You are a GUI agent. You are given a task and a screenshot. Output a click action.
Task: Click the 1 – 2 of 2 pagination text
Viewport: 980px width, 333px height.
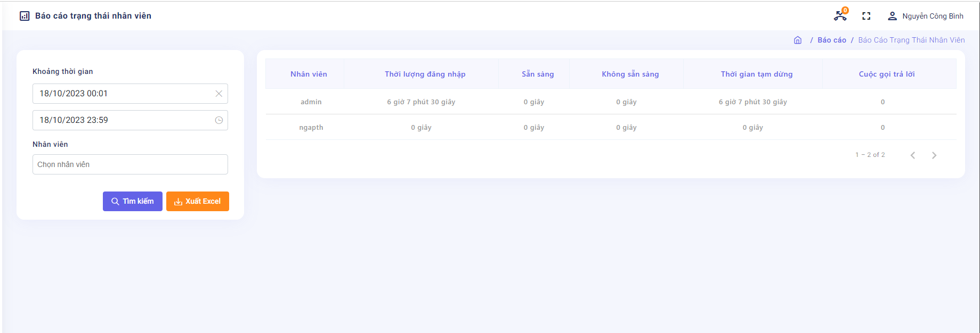click(870, 155)
